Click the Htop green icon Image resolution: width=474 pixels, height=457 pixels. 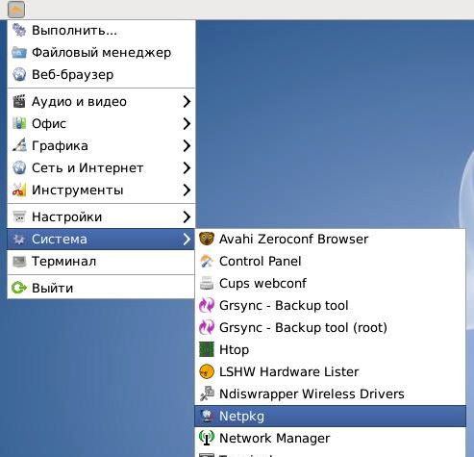[207, 349]
